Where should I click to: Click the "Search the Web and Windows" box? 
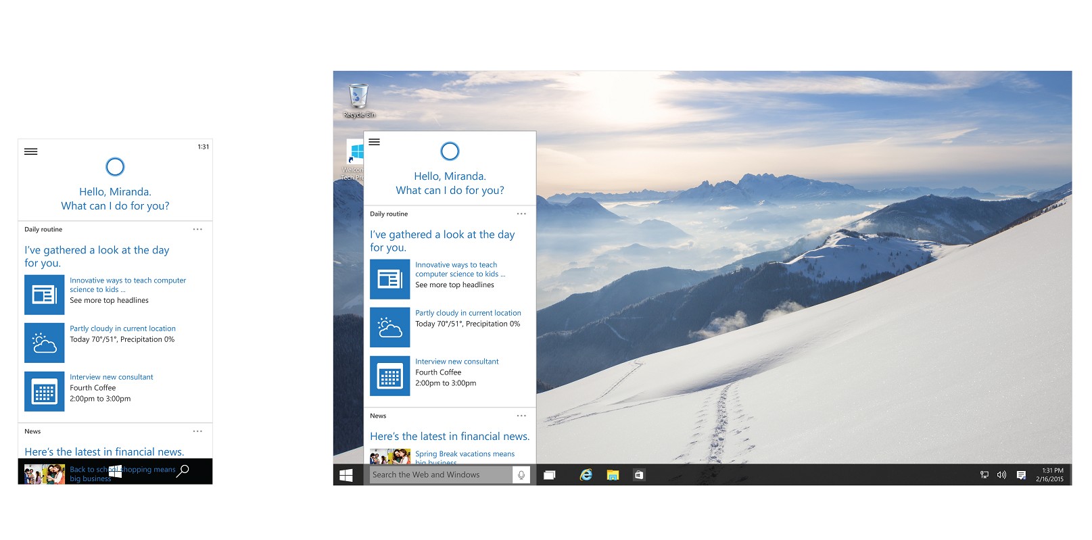tap(440, 475)
